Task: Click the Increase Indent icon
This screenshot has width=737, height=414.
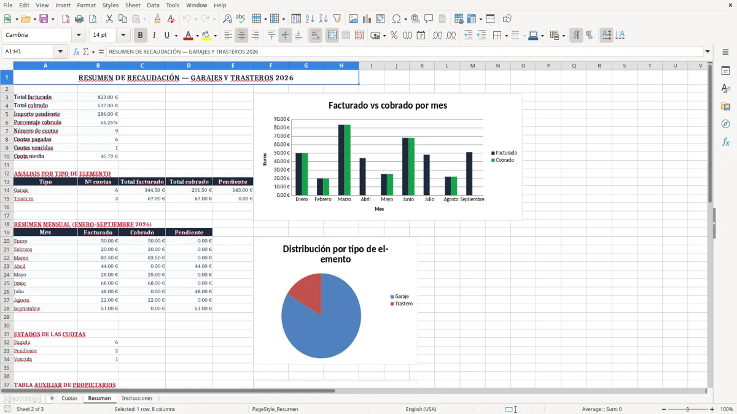Action: [x=468, y=36]
